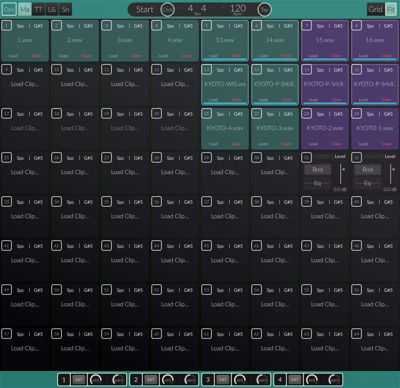
Task: Increase the BPM with plus stepper
Action: click(x=223, y=7)
